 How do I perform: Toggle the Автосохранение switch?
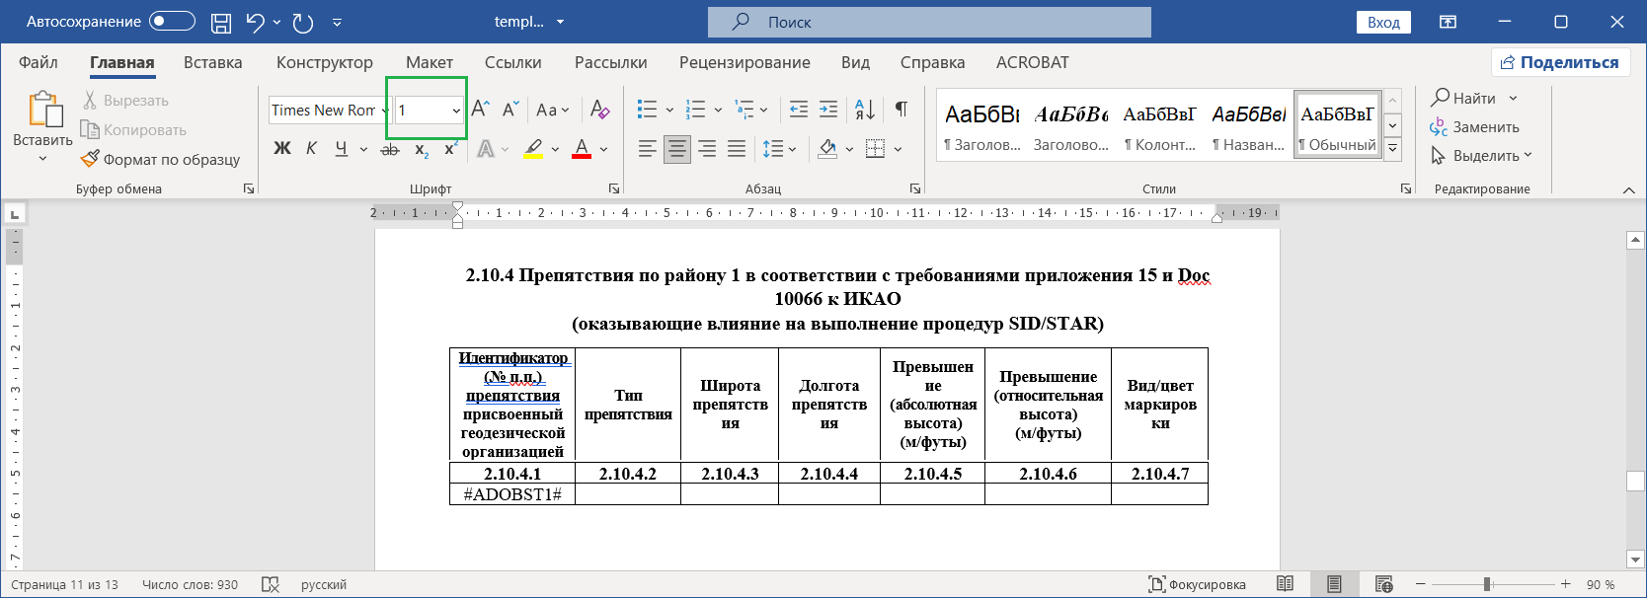point(172,22)
